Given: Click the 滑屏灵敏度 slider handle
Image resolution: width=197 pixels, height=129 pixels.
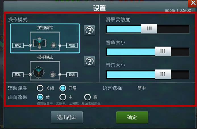Looking at the screenshot, I should click(149, 29).
